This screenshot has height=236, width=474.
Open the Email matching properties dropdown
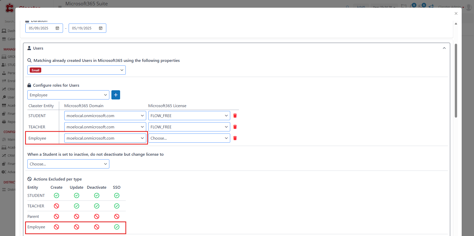(77, 70)
